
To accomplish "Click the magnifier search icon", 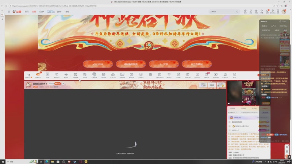I will click(x=237, y=12).
